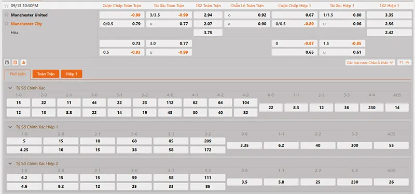Viewport: 415px width, 194px height.
Task: Pick first half 1X2 Manchester City 2.56
Action: 389,24
